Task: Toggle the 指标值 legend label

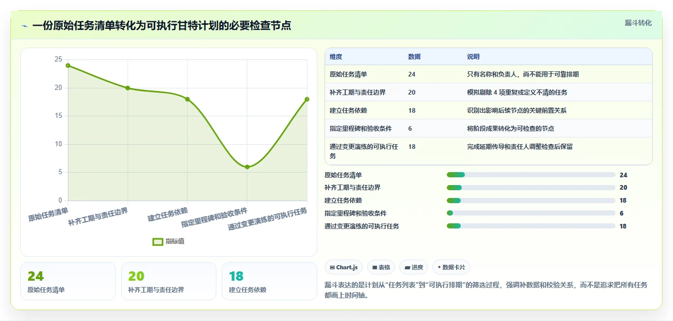Action: [175, 241]
